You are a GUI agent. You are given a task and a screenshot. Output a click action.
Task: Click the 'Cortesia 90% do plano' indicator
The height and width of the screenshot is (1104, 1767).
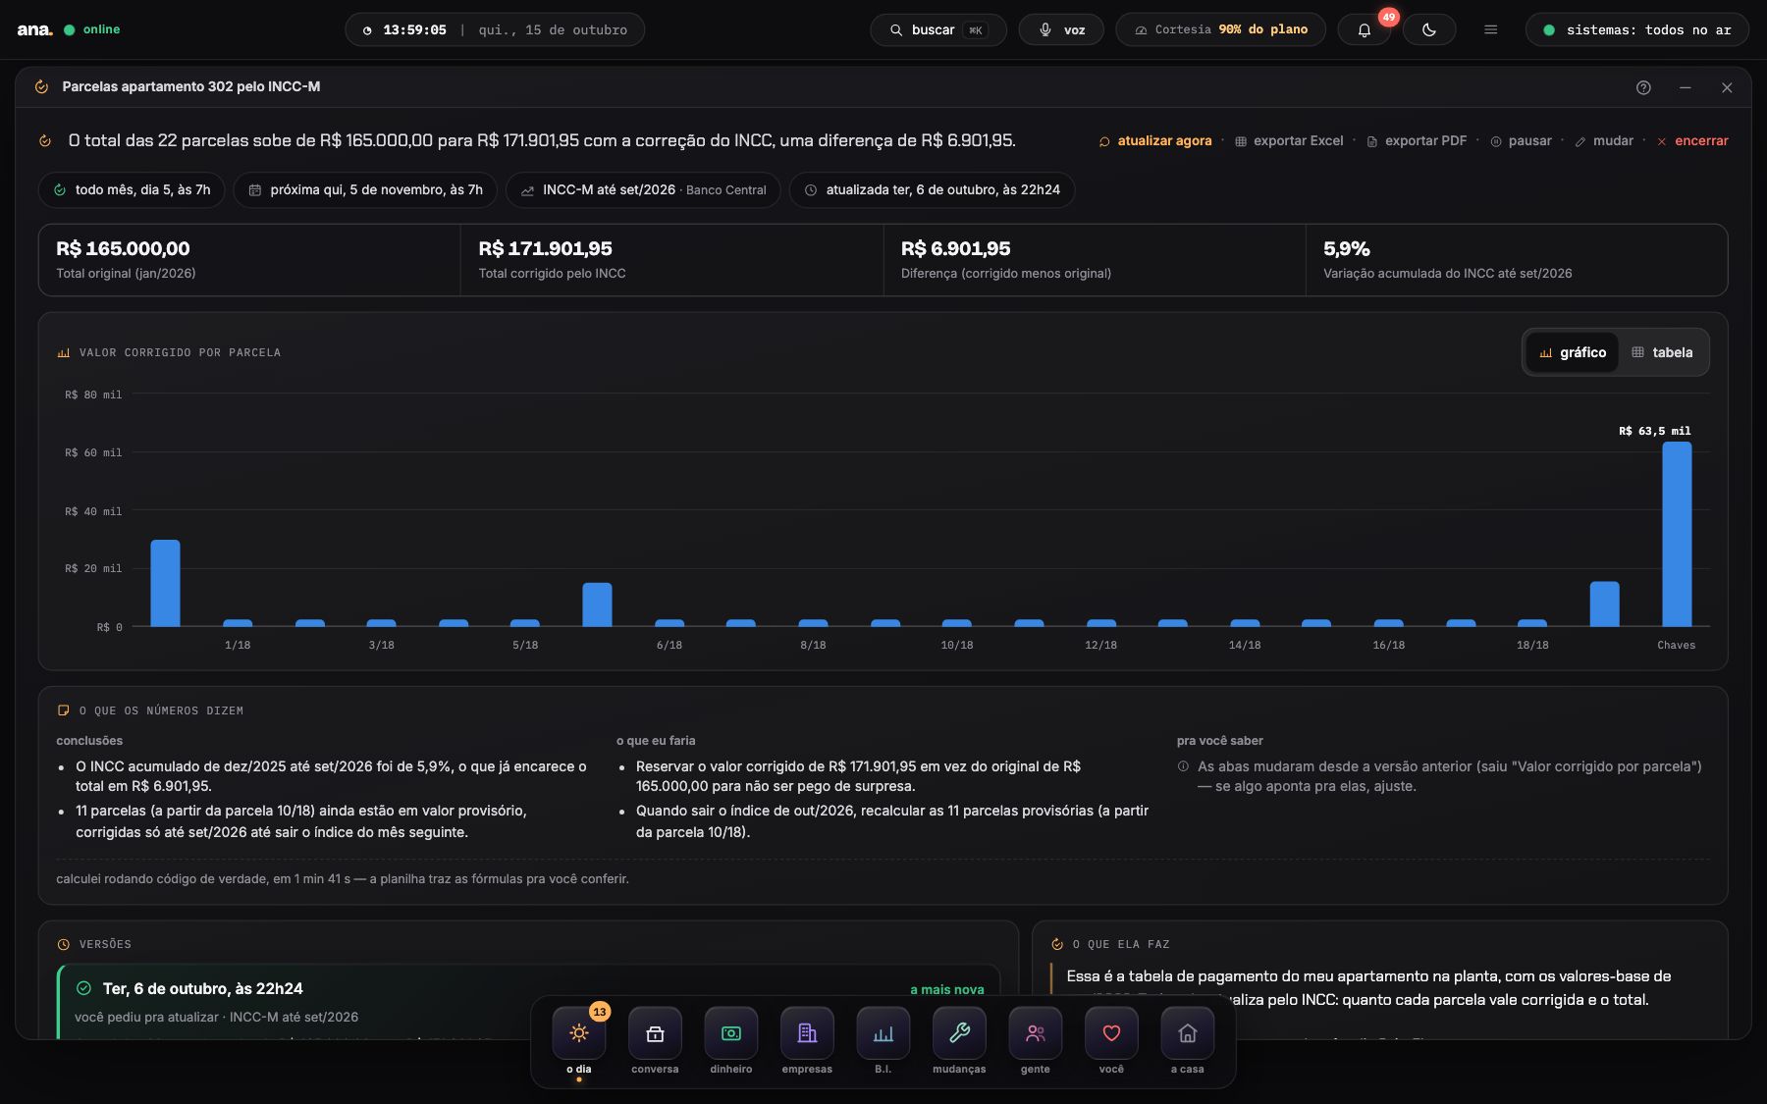pyautogui.click(x=1220, y=29)
